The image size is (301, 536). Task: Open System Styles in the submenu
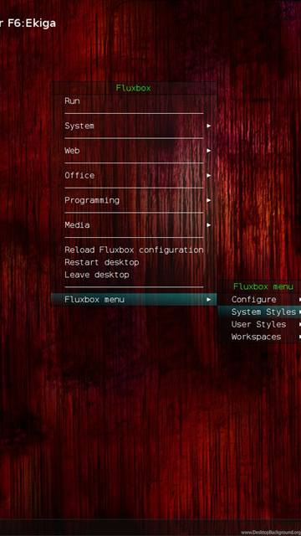point(259,312)
